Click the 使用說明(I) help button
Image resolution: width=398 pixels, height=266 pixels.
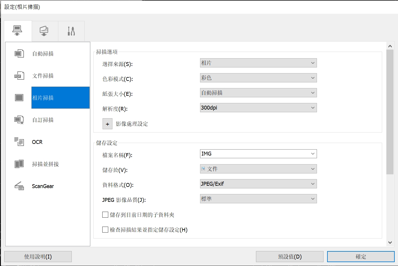(38, 257)
